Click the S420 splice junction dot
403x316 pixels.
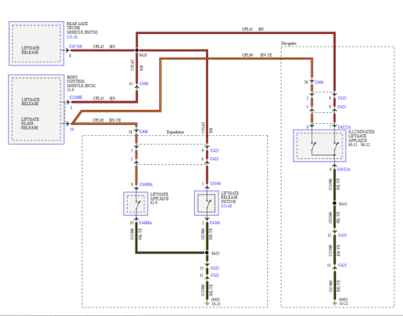click(136, 50)
